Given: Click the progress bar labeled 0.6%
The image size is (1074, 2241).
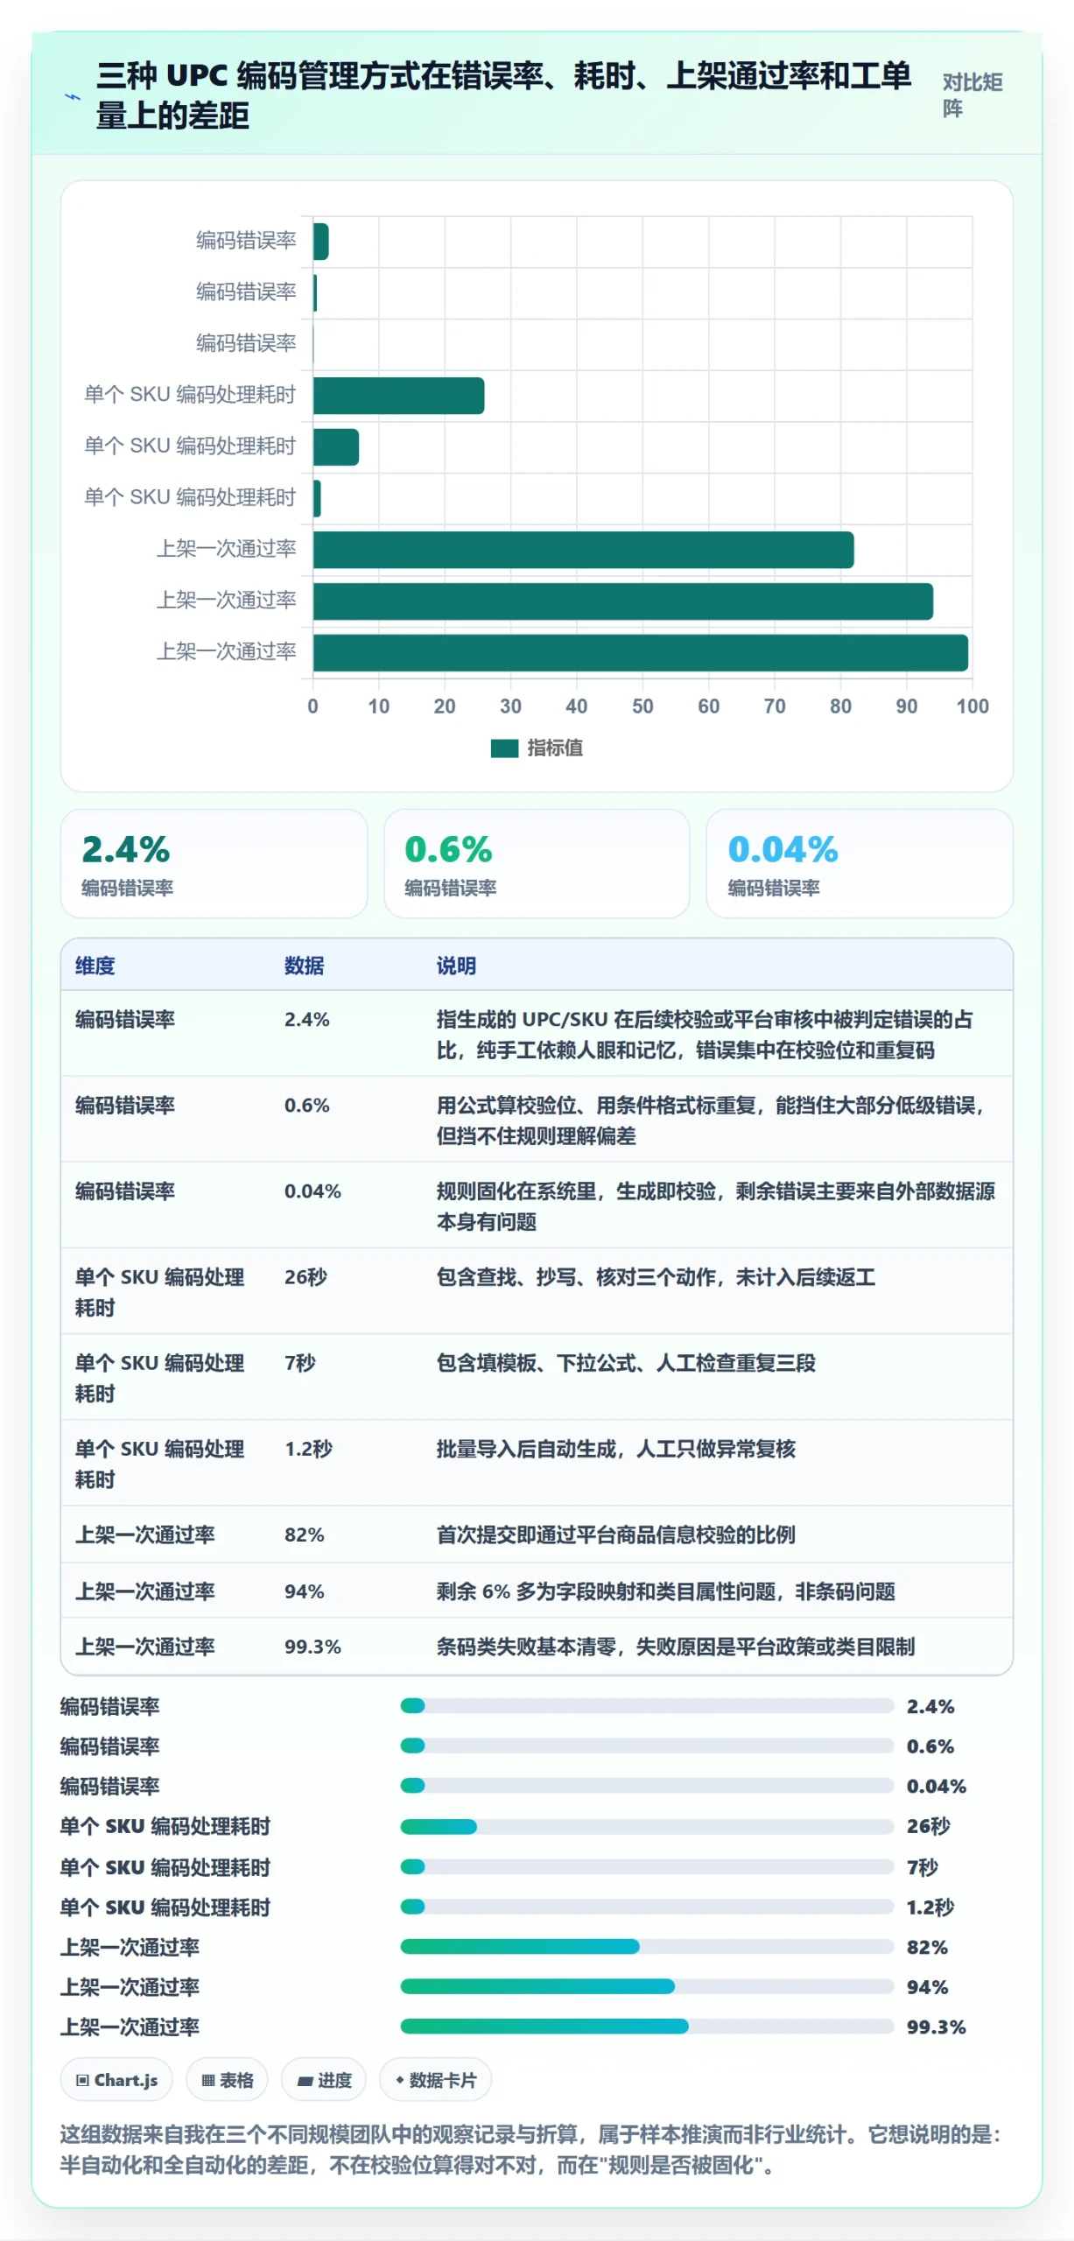Looking at the screenshot, I should 647,1746.
